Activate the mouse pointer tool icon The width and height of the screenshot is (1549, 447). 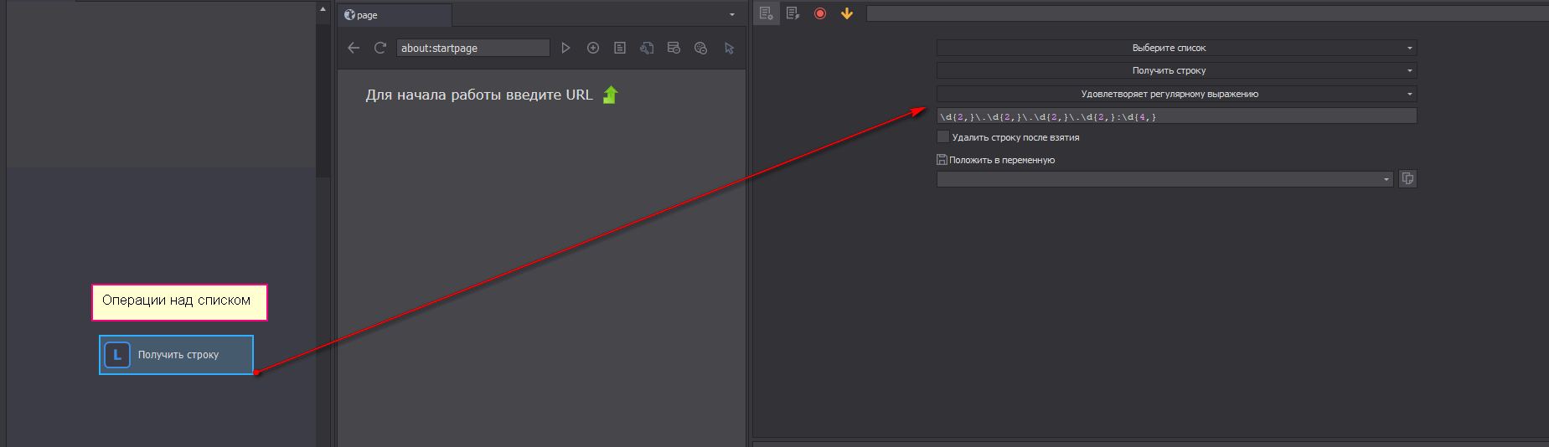click(x=729, y=48)
